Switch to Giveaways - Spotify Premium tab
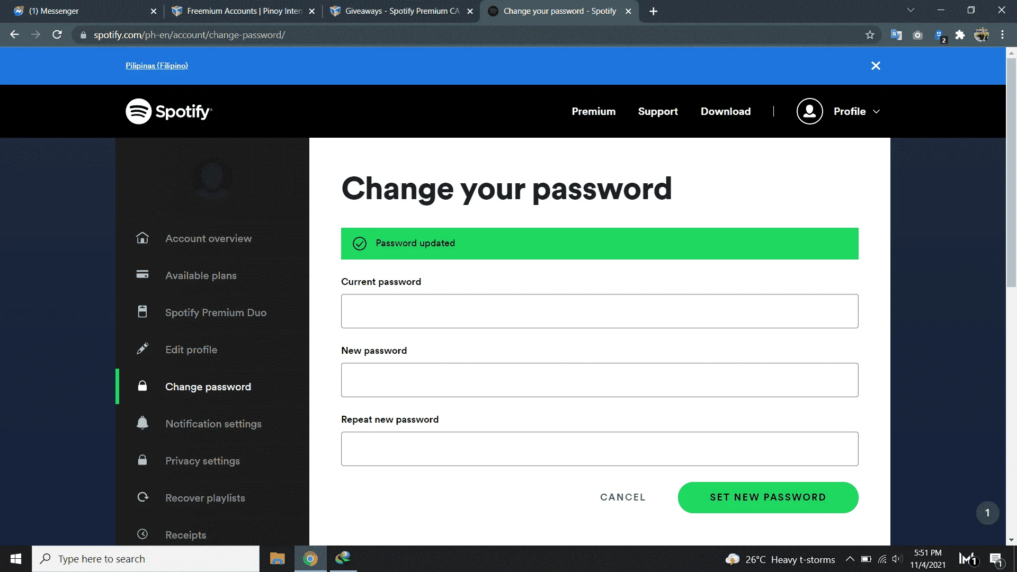The width and height of the screenshot is (1017, 572). pyautogui.click(x=402, y=11)
